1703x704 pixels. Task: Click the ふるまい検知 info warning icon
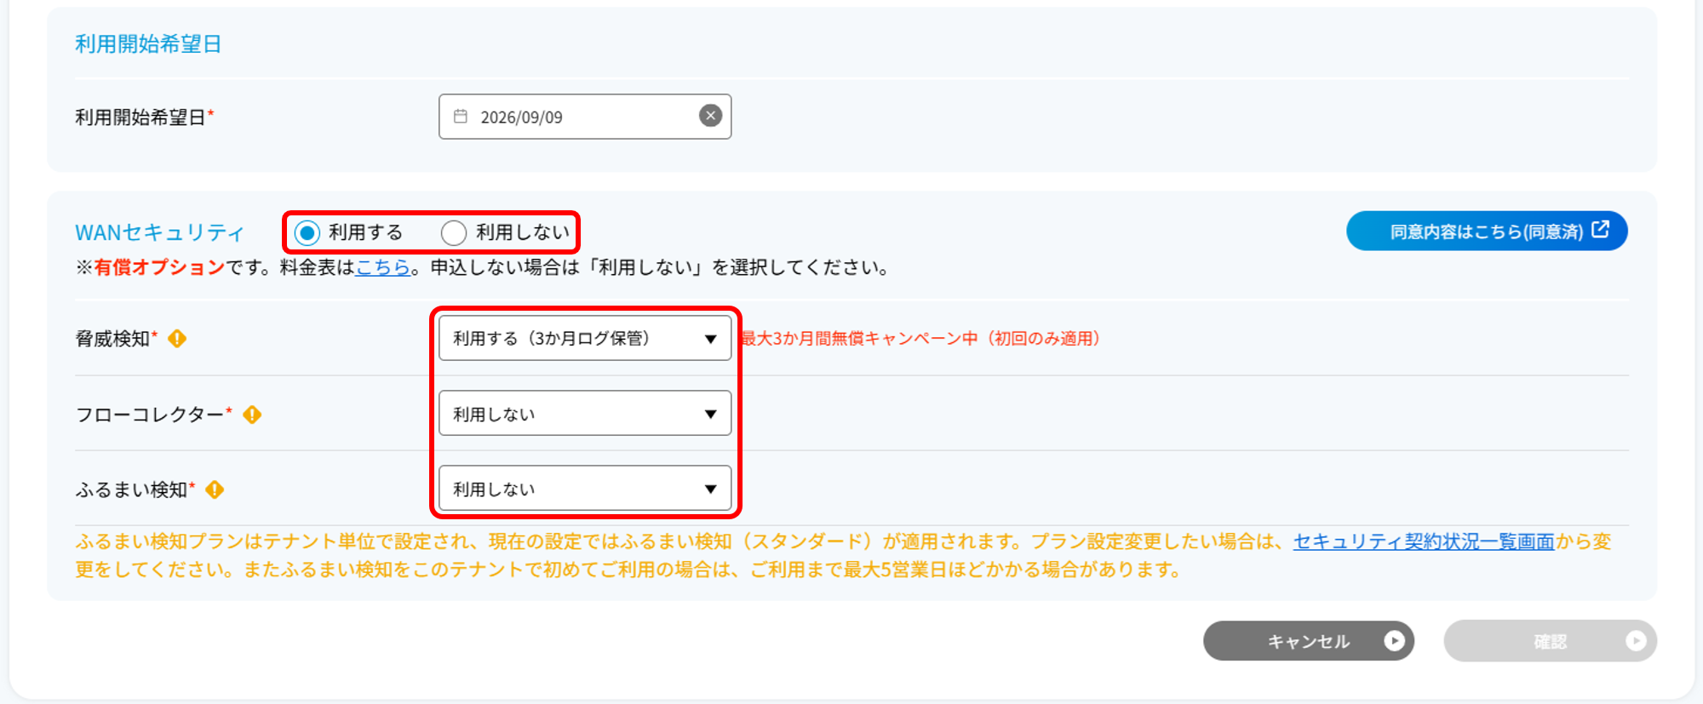[x=215, y=489]
